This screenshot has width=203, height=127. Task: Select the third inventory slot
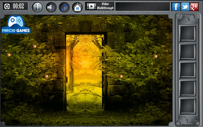[x=188, y=70]
